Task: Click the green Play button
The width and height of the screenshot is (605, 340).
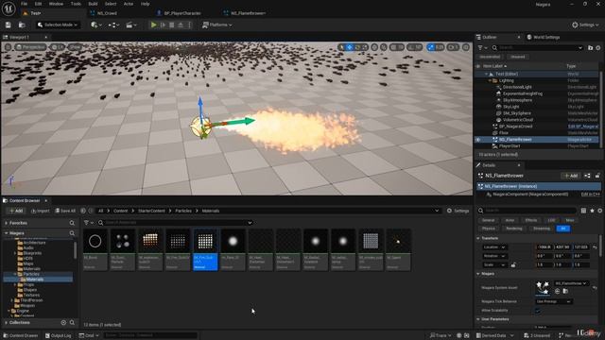Action: click(x=153, y=25)
